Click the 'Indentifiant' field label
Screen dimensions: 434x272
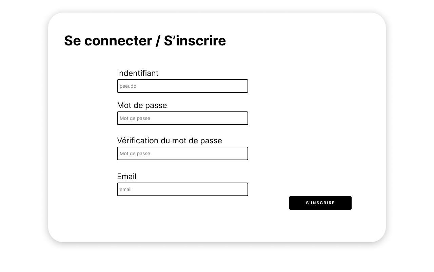pyautogui.click(x=138, y=73)
